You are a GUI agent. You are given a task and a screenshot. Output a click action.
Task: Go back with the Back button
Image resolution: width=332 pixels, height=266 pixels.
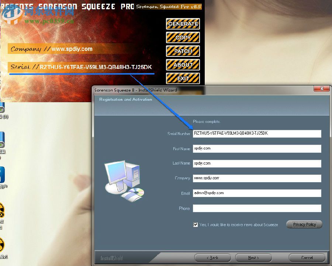(212, 258)
